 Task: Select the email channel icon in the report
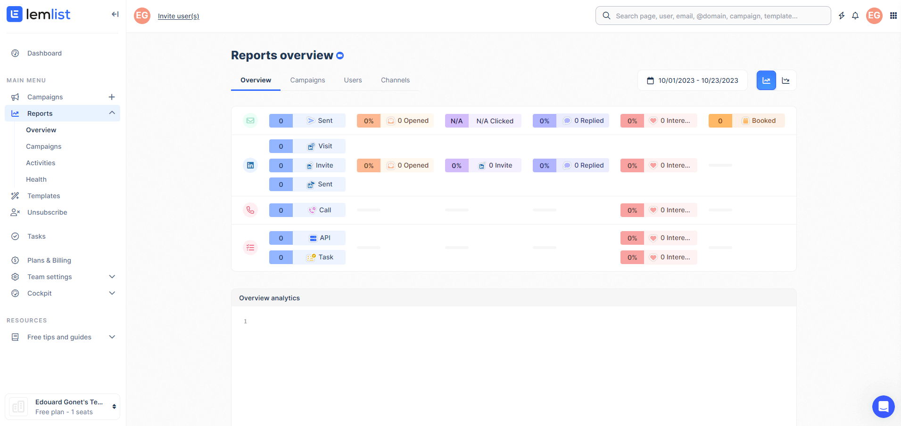250,121
